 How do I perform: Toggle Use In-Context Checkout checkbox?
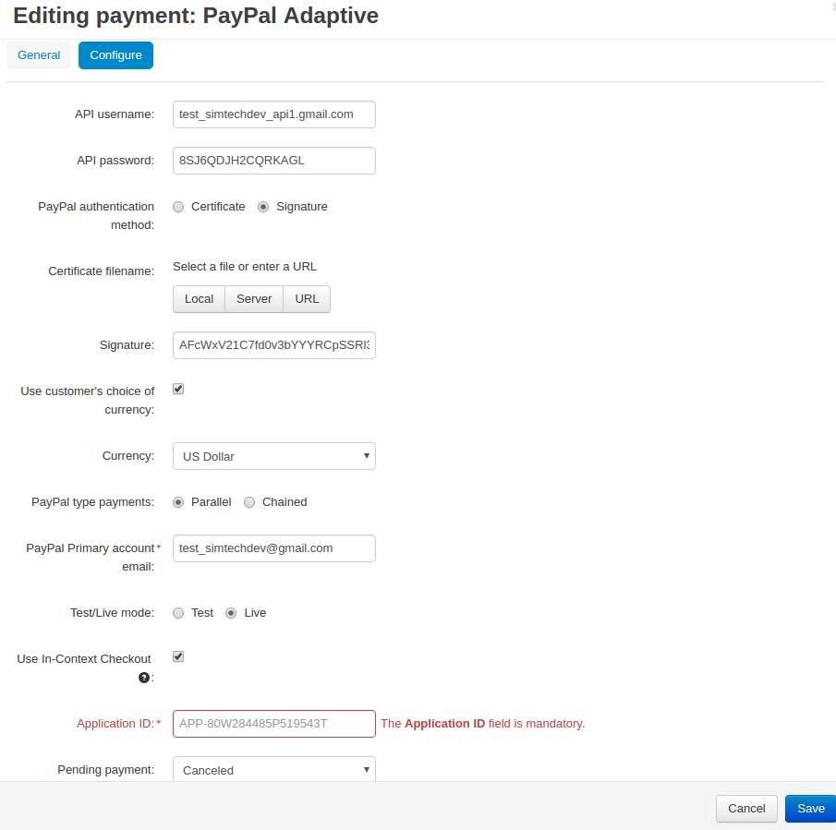(x=178, y=656)
